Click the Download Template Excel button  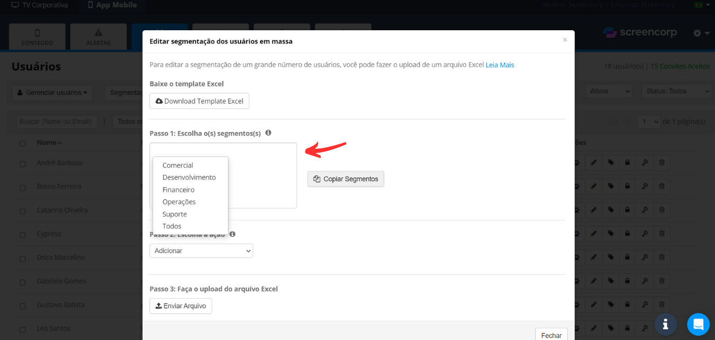199,101
